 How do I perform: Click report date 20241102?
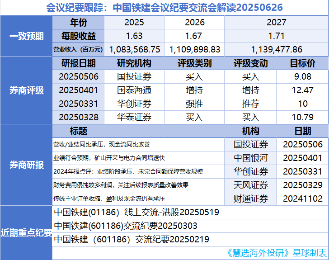(x=302, y=199)
